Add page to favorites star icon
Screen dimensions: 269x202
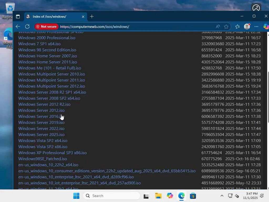coord(226,27)
